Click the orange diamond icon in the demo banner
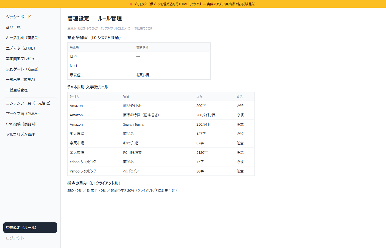The image size is (386, 248). pyautogui.click(x=131, y=4)
